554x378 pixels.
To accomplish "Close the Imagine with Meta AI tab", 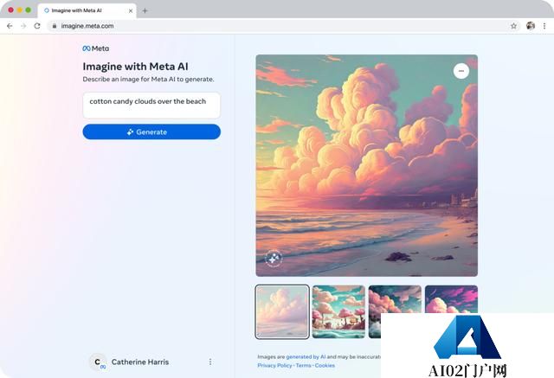I will click(131, 11).
